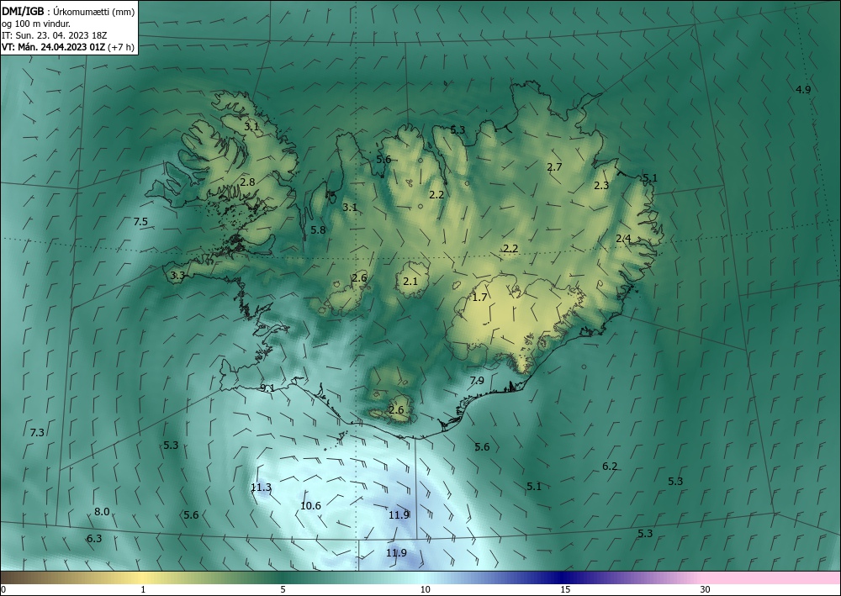This screenshot has width=841, height=596.
Task: Click the 7.5 value over the sea
Action: [x=140, y=221]
